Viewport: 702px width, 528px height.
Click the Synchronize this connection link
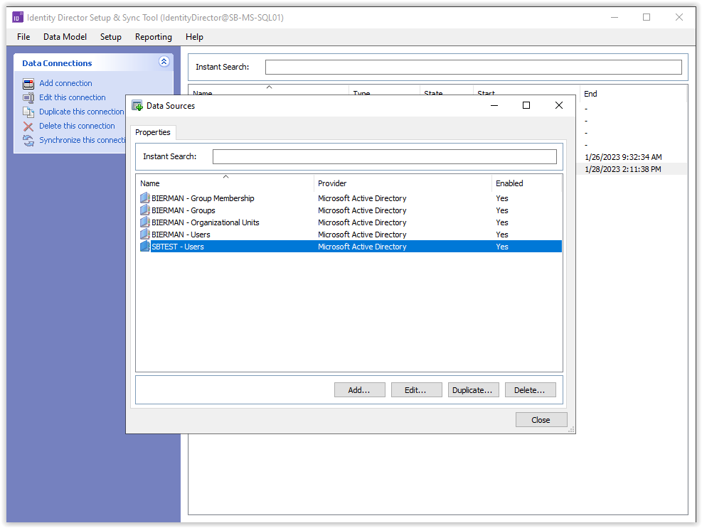[x=82, y=141]
